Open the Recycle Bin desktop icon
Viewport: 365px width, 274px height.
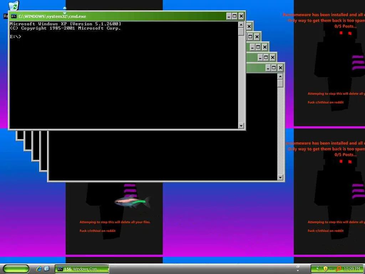click(14, 6)
